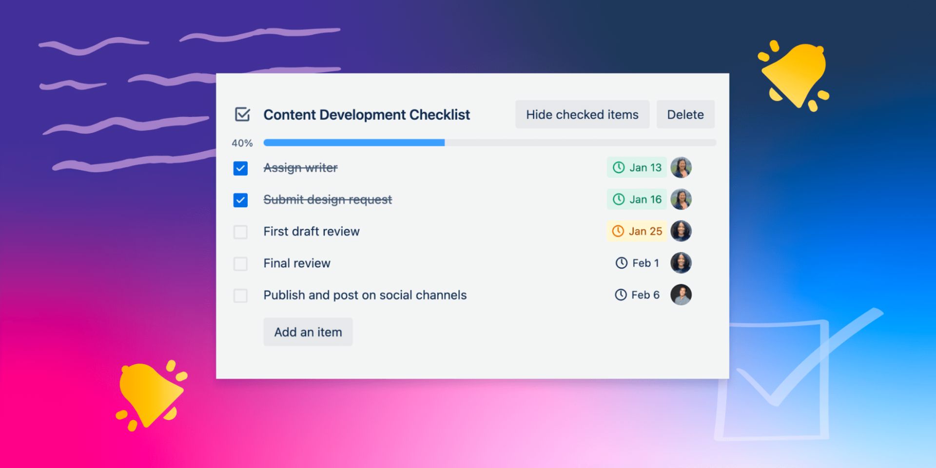Tick the Final review checkbox
Screen dimensions: 936x468
240,264
